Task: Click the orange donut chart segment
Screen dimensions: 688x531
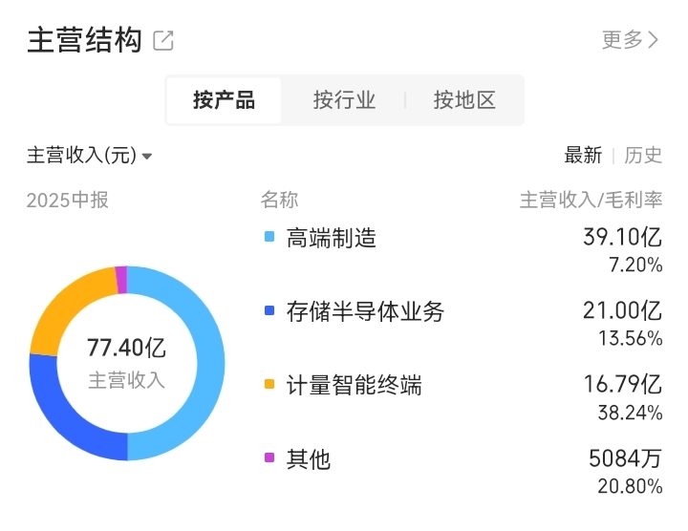Action: 70,307
